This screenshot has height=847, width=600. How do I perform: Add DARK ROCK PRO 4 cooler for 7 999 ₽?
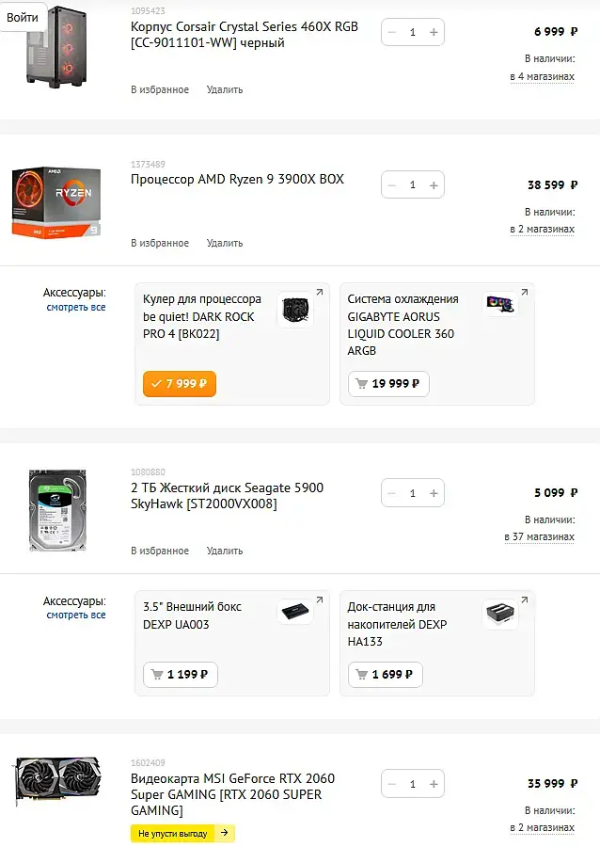point(180,384)
